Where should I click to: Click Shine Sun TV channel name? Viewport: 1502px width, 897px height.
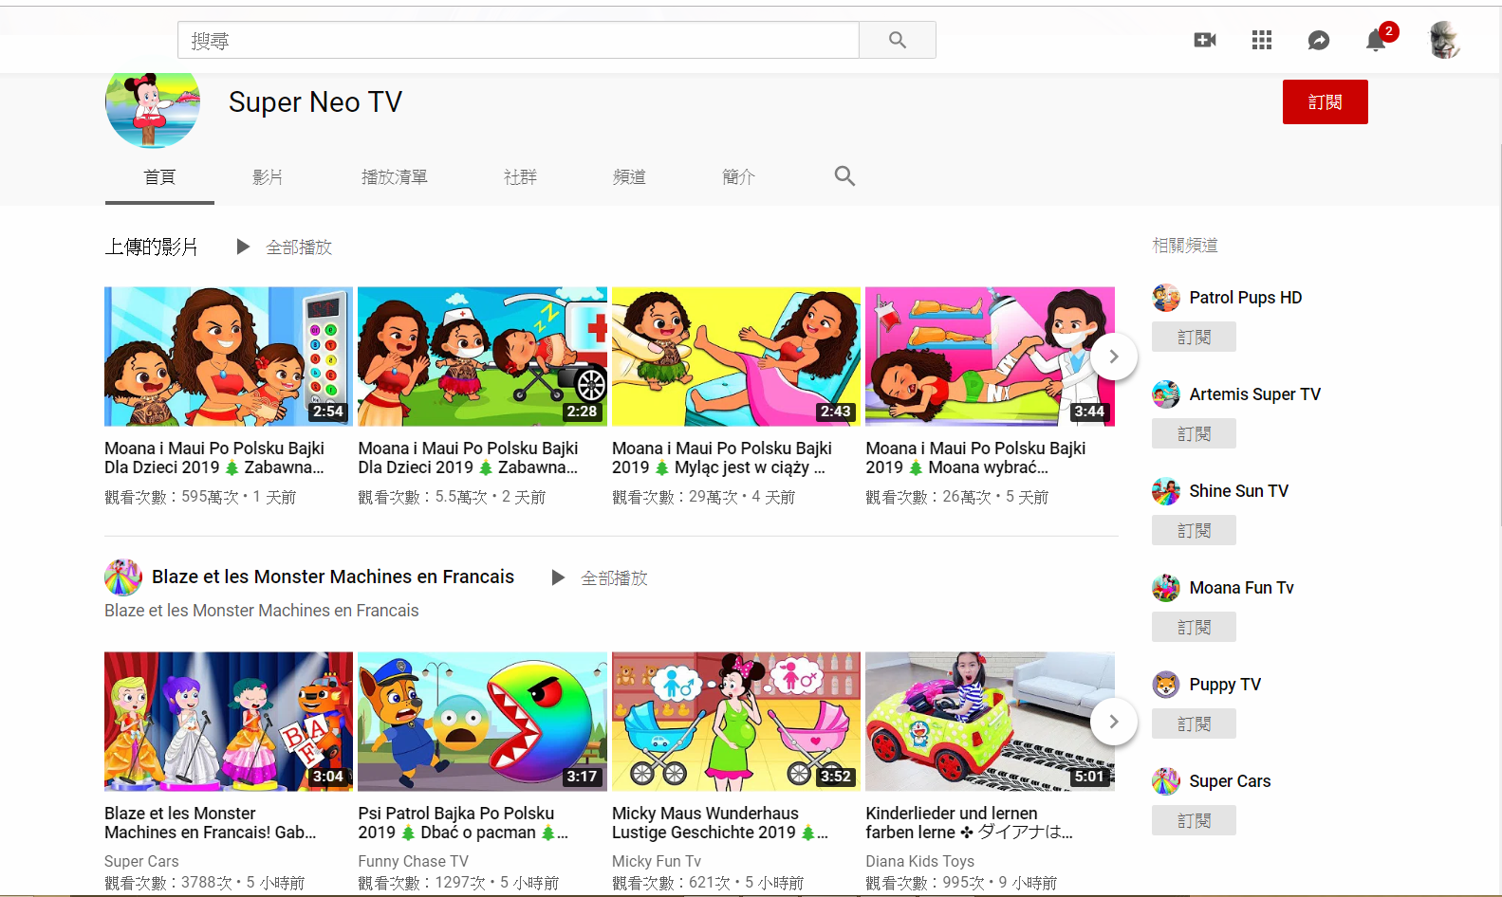pos(1239,491)
